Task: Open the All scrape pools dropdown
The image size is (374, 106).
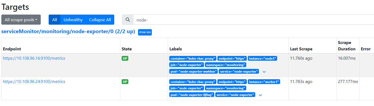Action: coord(21,20)
